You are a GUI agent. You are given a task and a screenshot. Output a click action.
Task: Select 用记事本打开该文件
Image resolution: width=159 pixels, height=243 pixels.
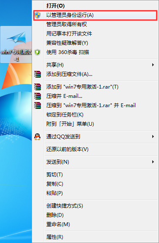pyautogui.click(x=95, y=34)
